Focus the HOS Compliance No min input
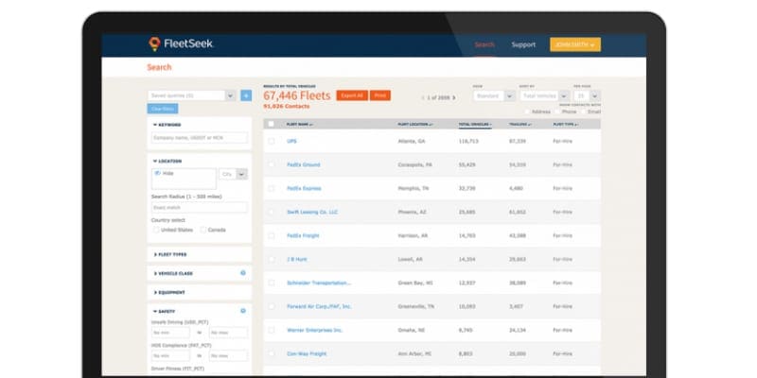Viewport: 757px width, 378px height. (x=170, y=356)
